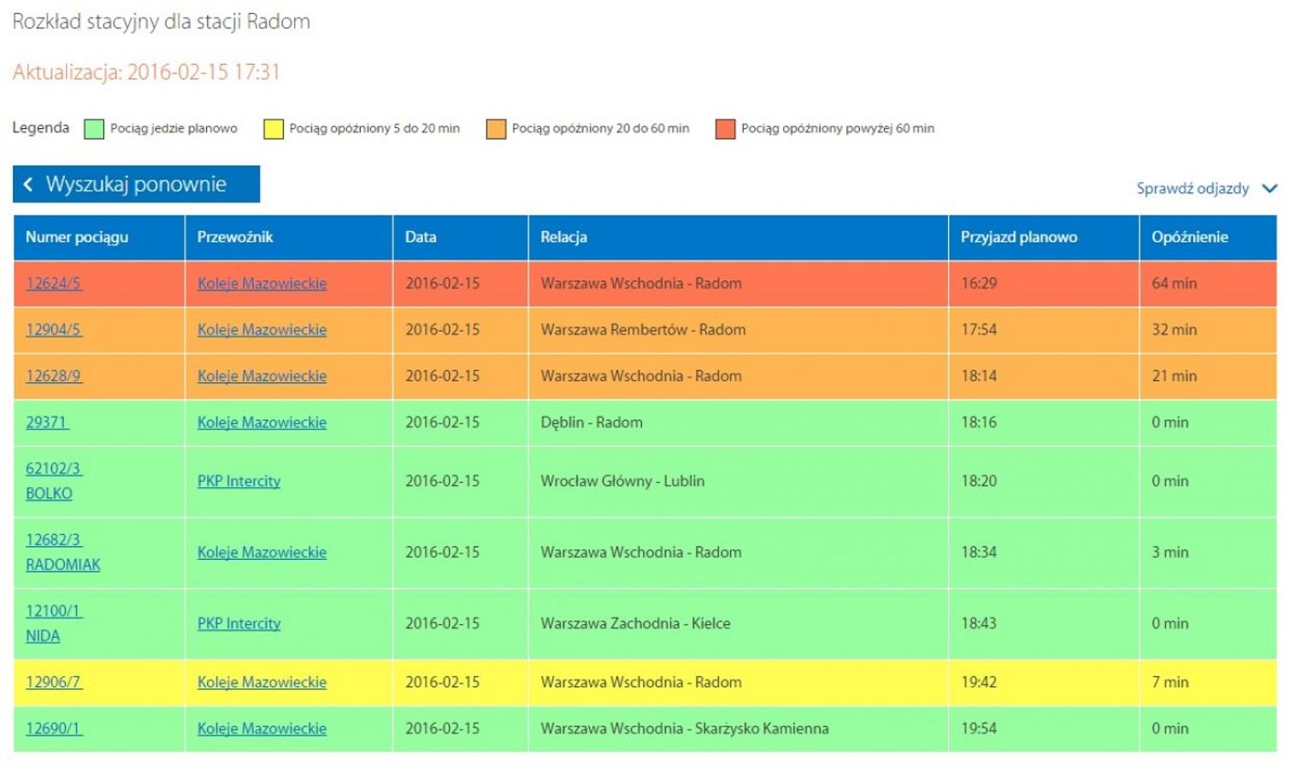
Task: Open train number 12624/5 link
Action: pos(54,284)
